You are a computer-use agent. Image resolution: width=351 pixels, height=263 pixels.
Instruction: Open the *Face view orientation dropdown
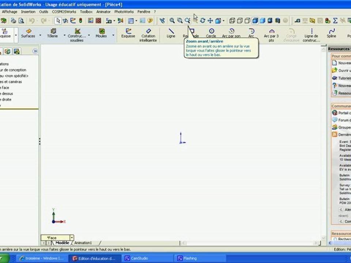pos(72,238)
